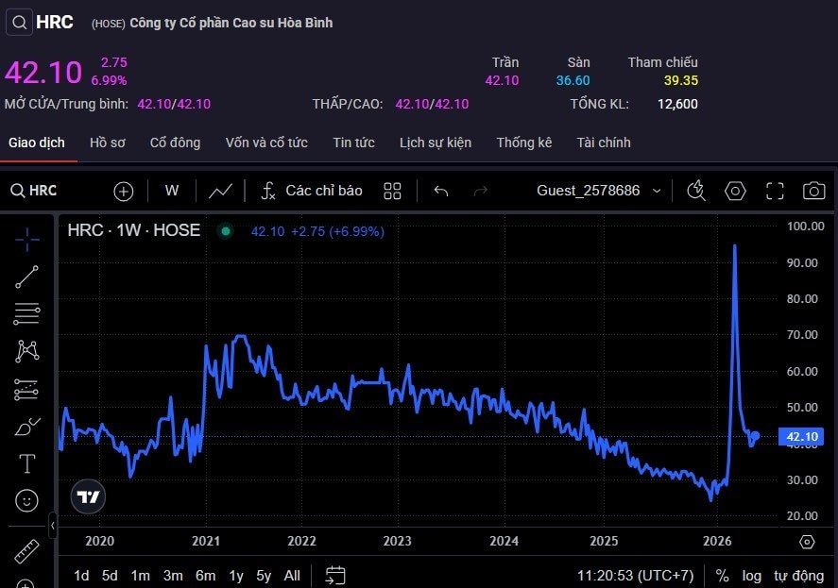The width and height of the screenshot is (838, 588).
Task: Open the emoji icons tool
Action: [26, 500]
